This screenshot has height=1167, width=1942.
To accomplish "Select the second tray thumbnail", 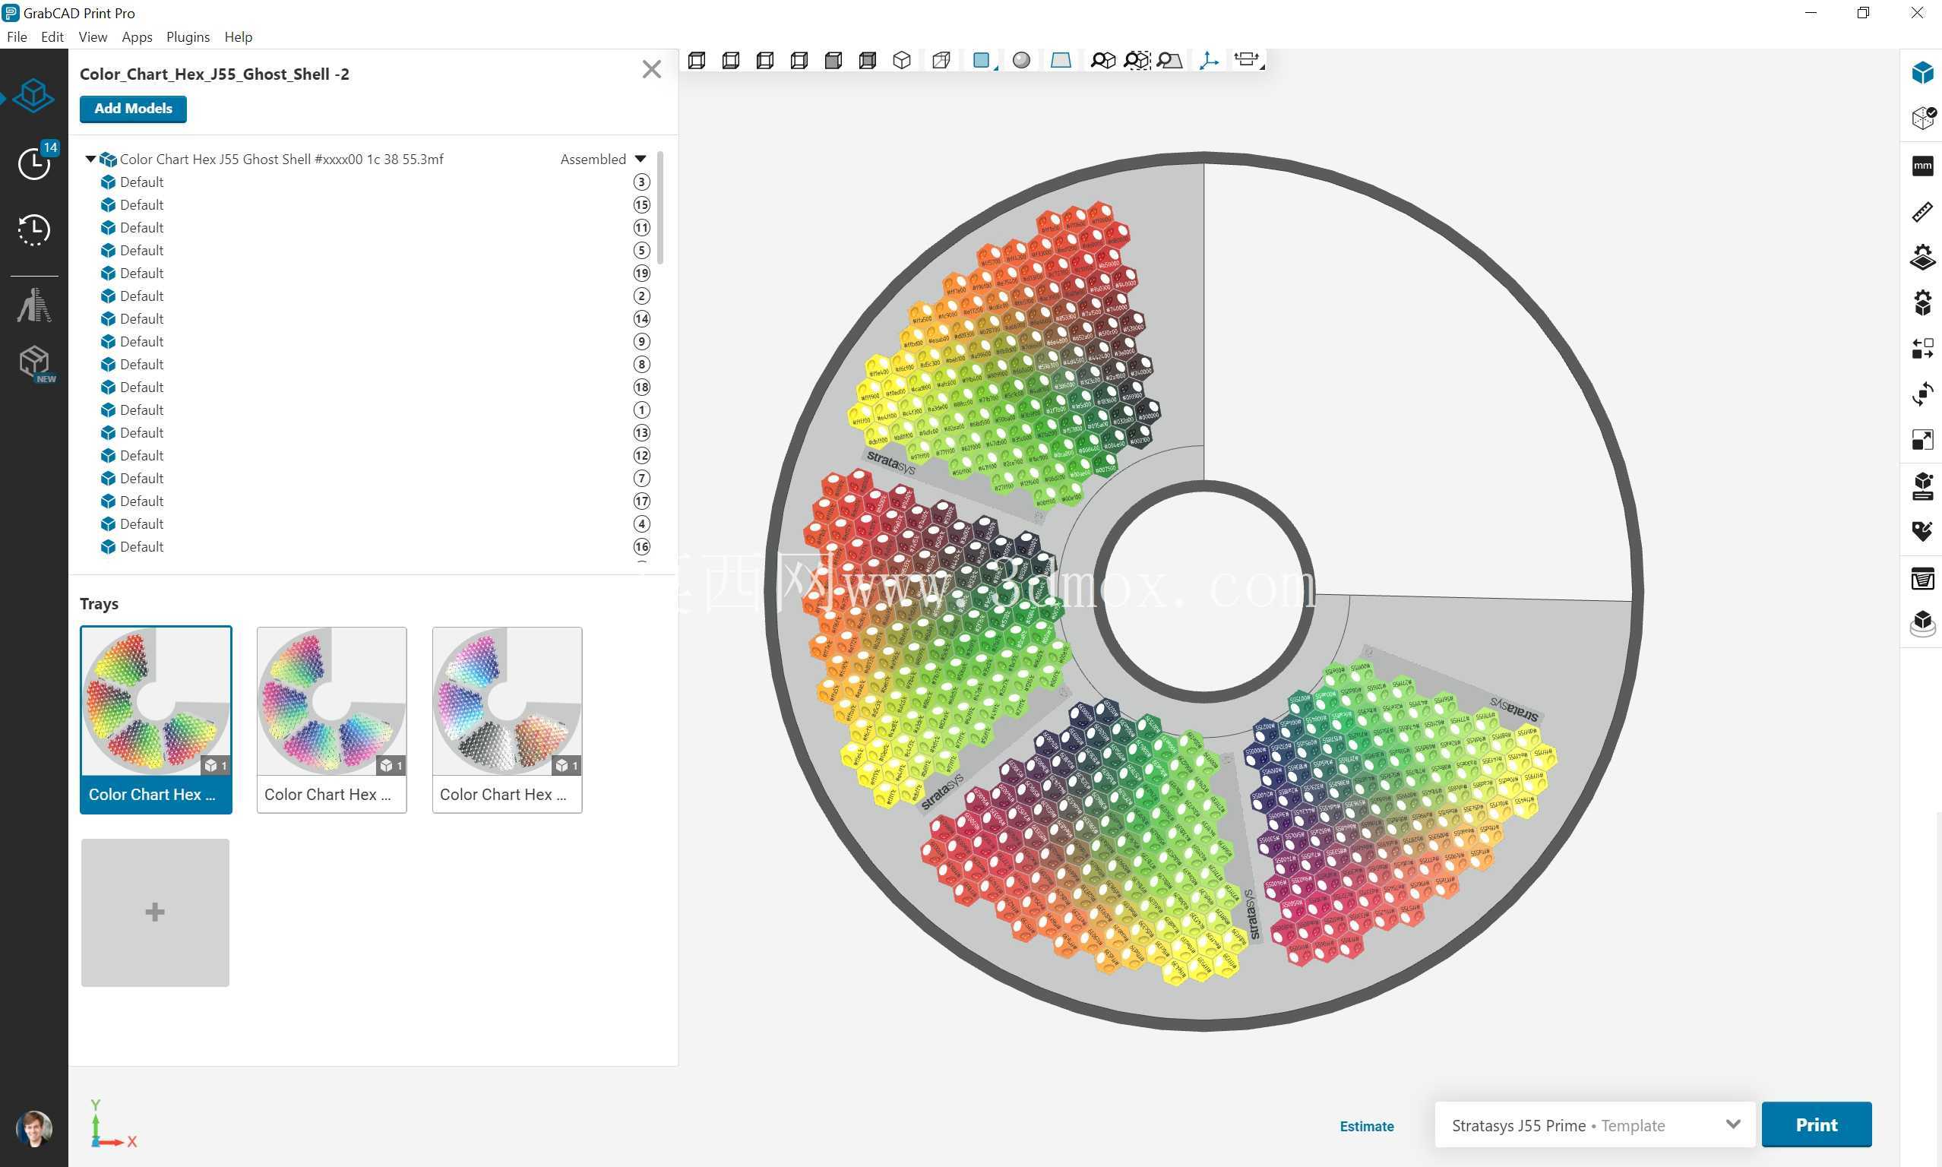I will click(332, 719).
